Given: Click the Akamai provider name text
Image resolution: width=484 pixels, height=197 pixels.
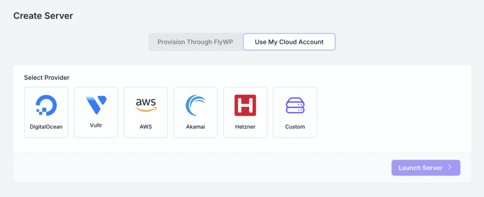Looking at the screenshot, I should click(196, 127).
